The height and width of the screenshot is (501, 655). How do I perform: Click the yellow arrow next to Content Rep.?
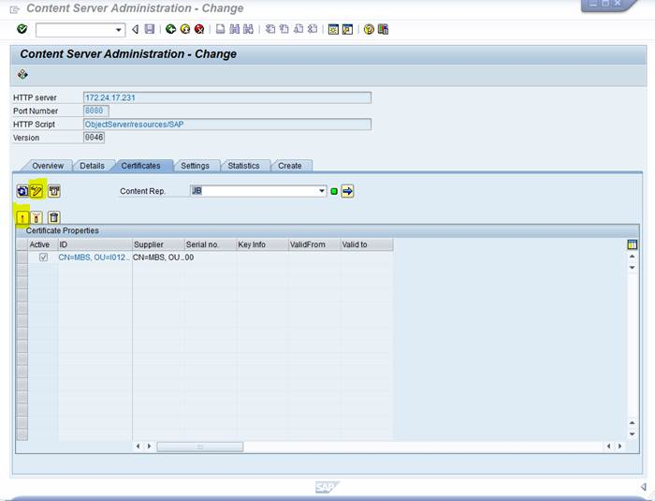(x=347, y=191)
